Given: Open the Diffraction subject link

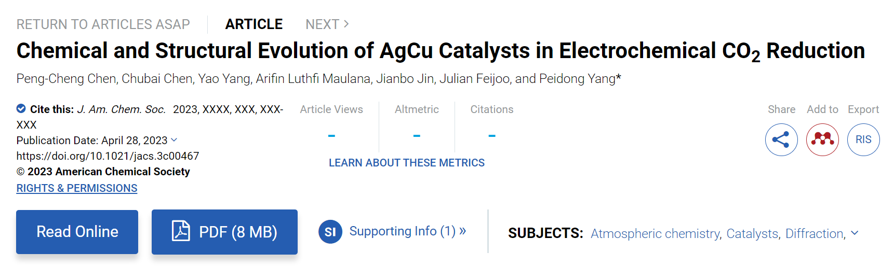Looking at the screenshot, I should (x=814, y=234).
